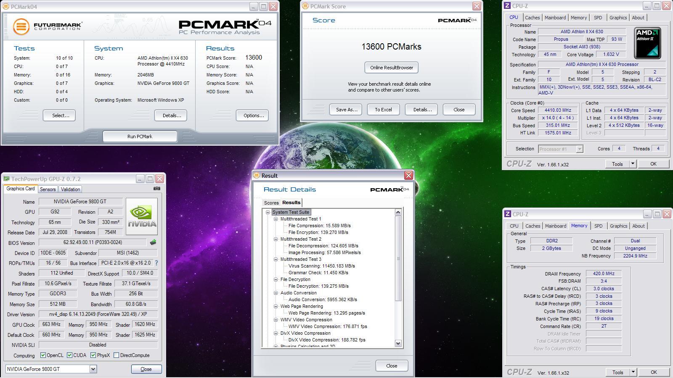Viewport: 673px width, 378px height.
Task: Click the CPU-Z Memory window title icon
Action: coord(508,214)
